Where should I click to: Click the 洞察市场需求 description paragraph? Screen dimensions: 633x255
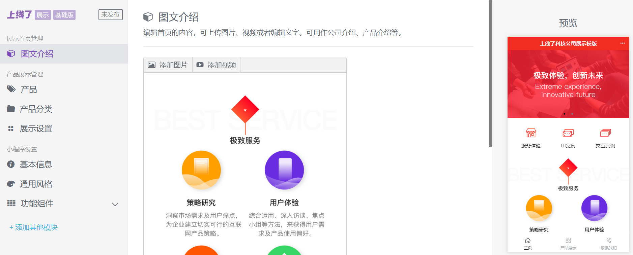203,224
